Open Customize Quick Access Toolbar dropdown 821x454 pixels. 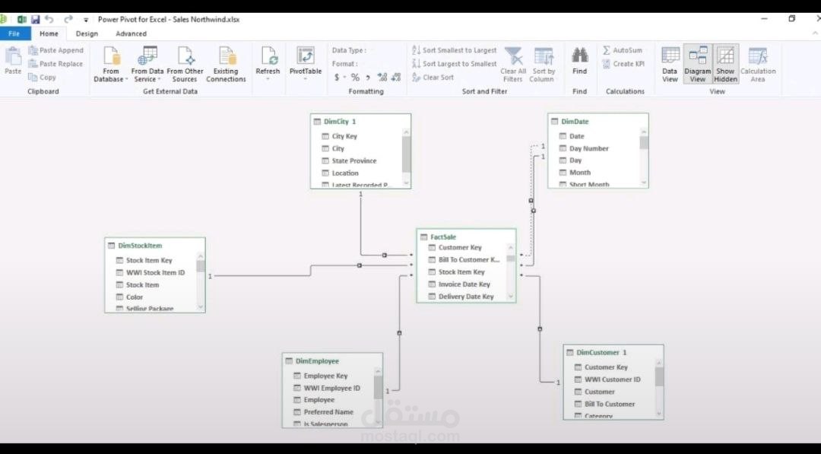pyautogui.click(x=86, y=20)
